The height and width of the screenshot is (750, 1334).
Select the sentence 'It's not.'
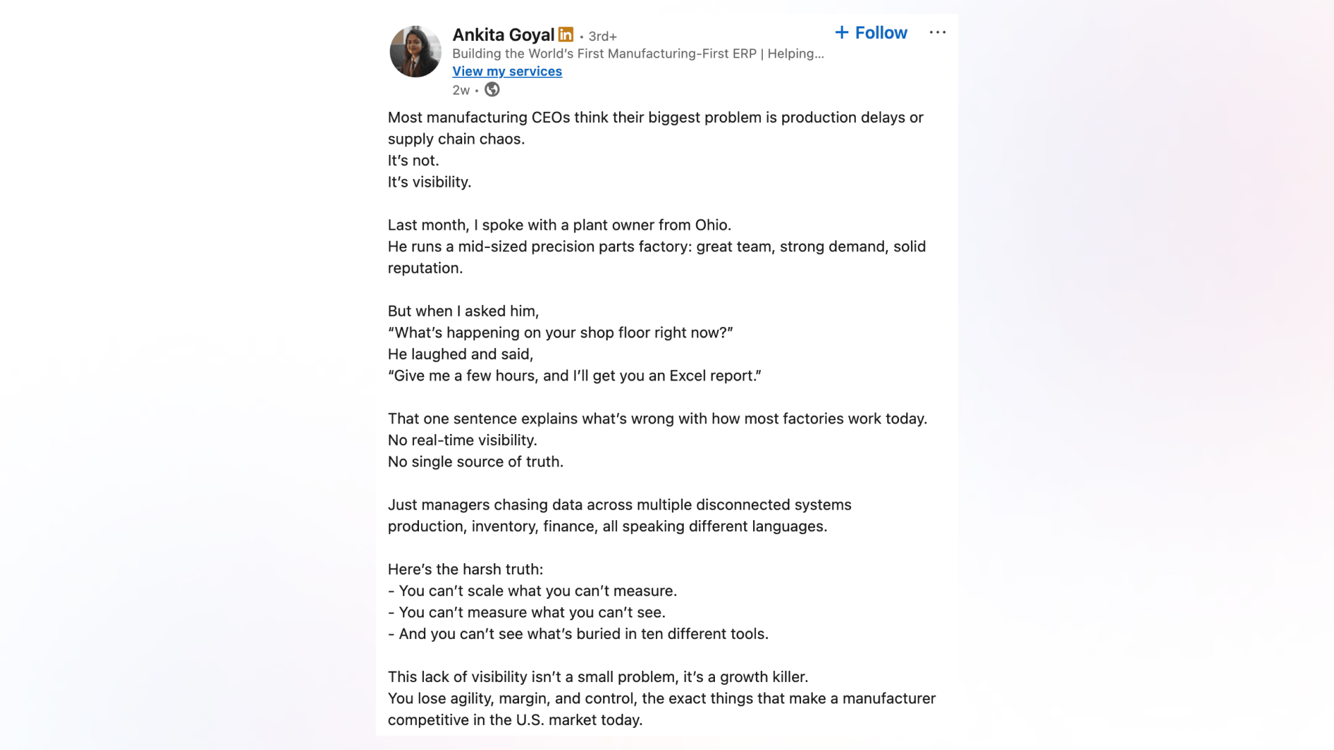click(x=413, y=160)
